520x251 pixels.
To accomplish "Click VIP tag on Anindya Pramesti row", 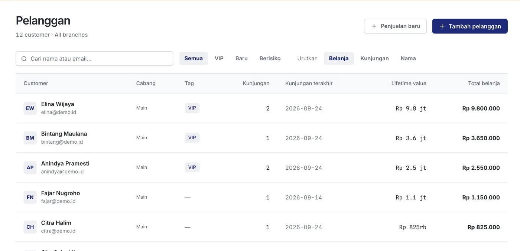I will (192, 167).
